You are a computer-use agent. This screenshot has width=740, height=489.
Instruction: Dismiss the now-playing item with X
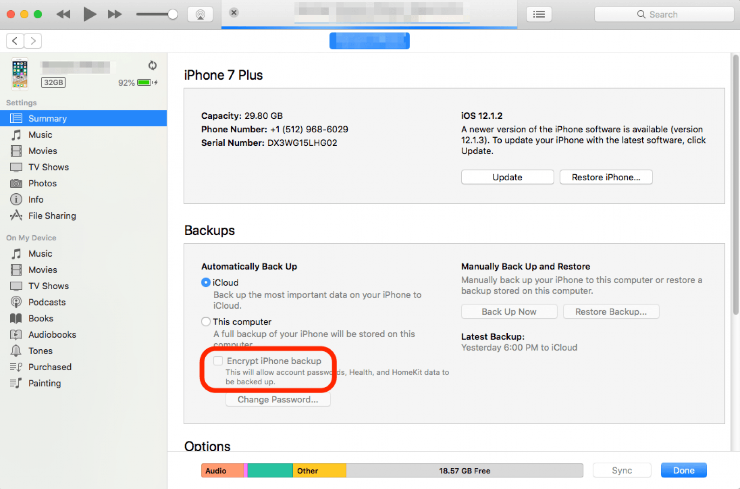[x=234, y=13]
